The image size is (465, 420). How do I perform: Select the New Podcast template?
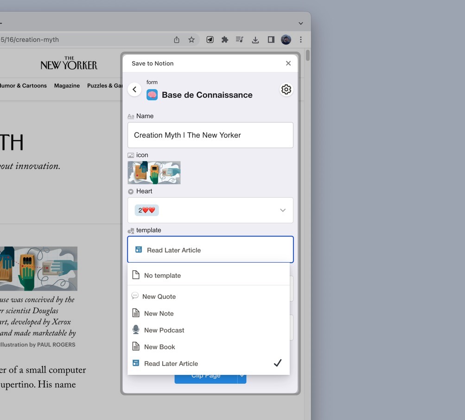tap(209, 330)
